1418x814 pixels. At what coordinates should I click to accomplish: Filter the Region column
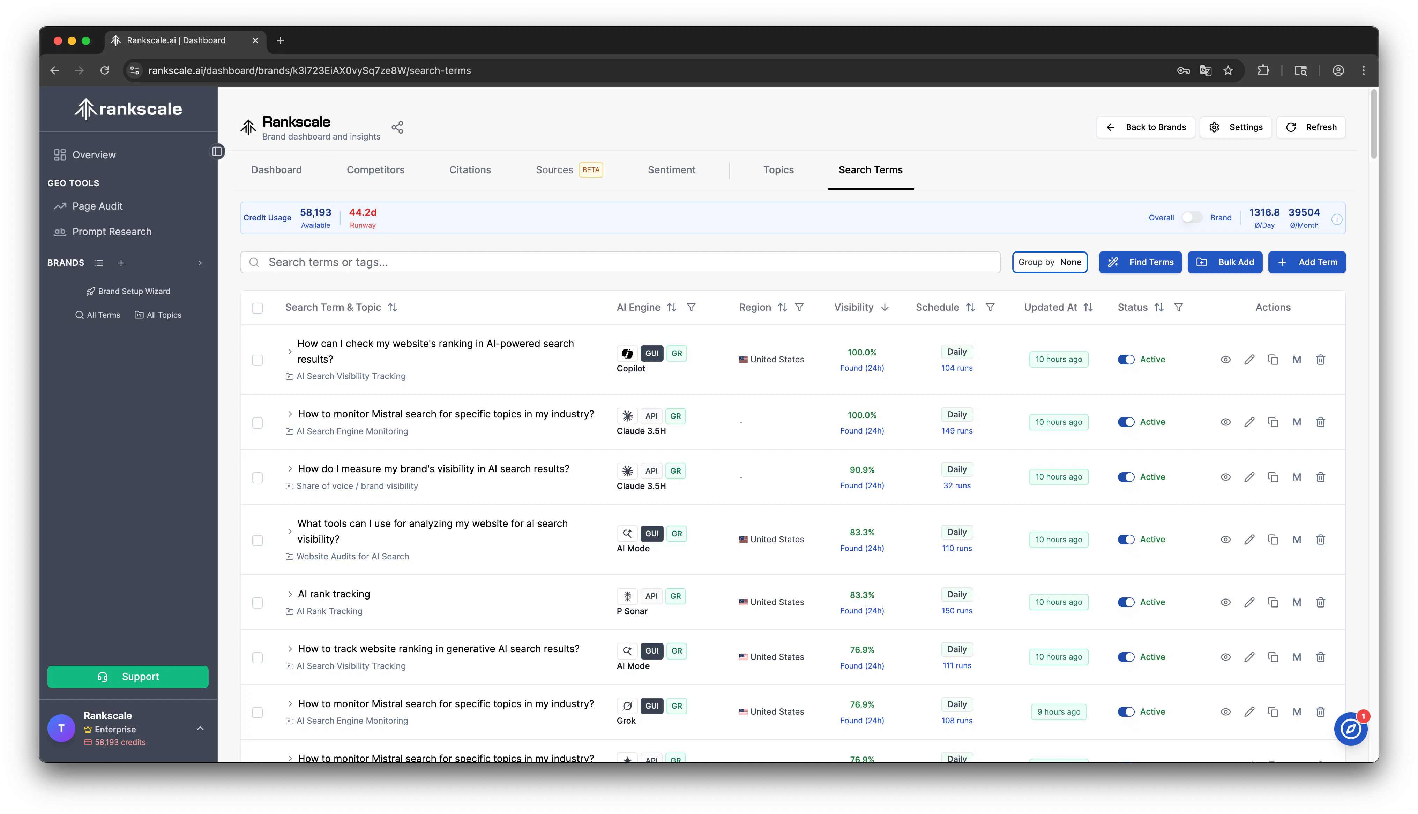click(x=800, y=308)
